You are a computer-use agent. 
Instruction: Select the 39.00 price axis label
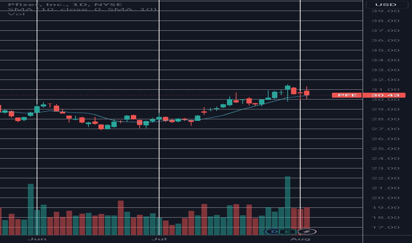[x=385, y=11]
